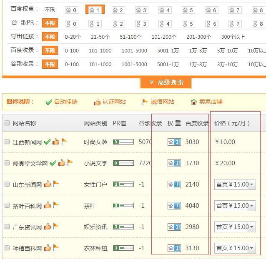This screenshot has height=259, width=266.
Task: Check the 山东新闻网 row checkbox
Action: (7, 184)
